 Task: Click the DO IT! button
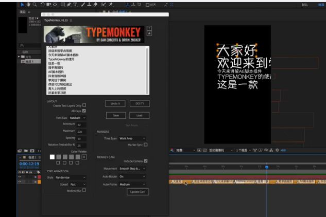coord(140,103)
